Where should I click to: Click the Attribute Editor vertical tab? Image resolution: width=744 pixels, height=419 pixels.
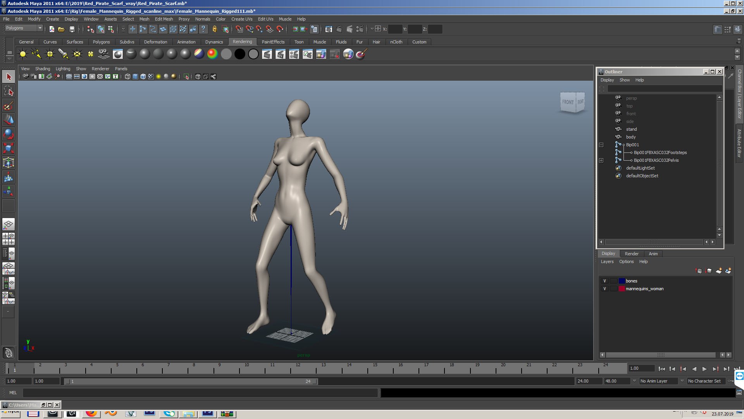(739, 143)
